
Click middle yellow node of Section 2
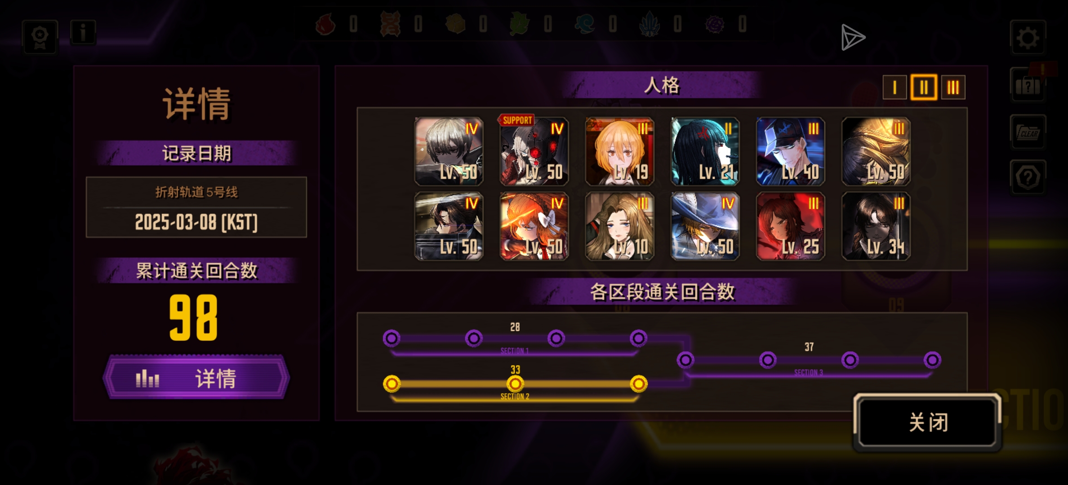coord(515,384)
